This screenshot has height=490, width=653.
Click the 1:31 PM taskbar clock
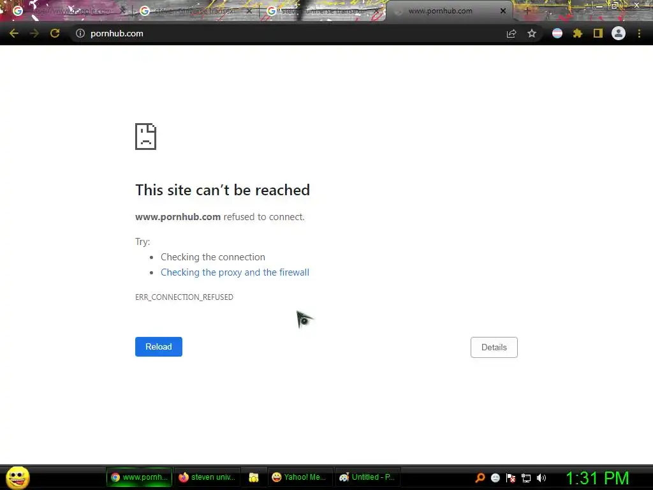pos(597,478)
